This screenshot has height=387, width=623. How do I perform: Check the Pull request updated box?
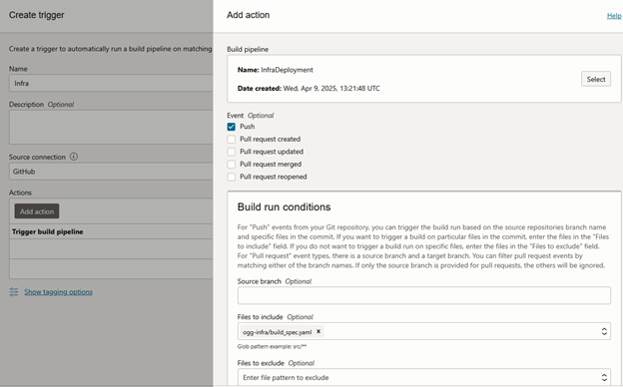(x=232, y=152)
